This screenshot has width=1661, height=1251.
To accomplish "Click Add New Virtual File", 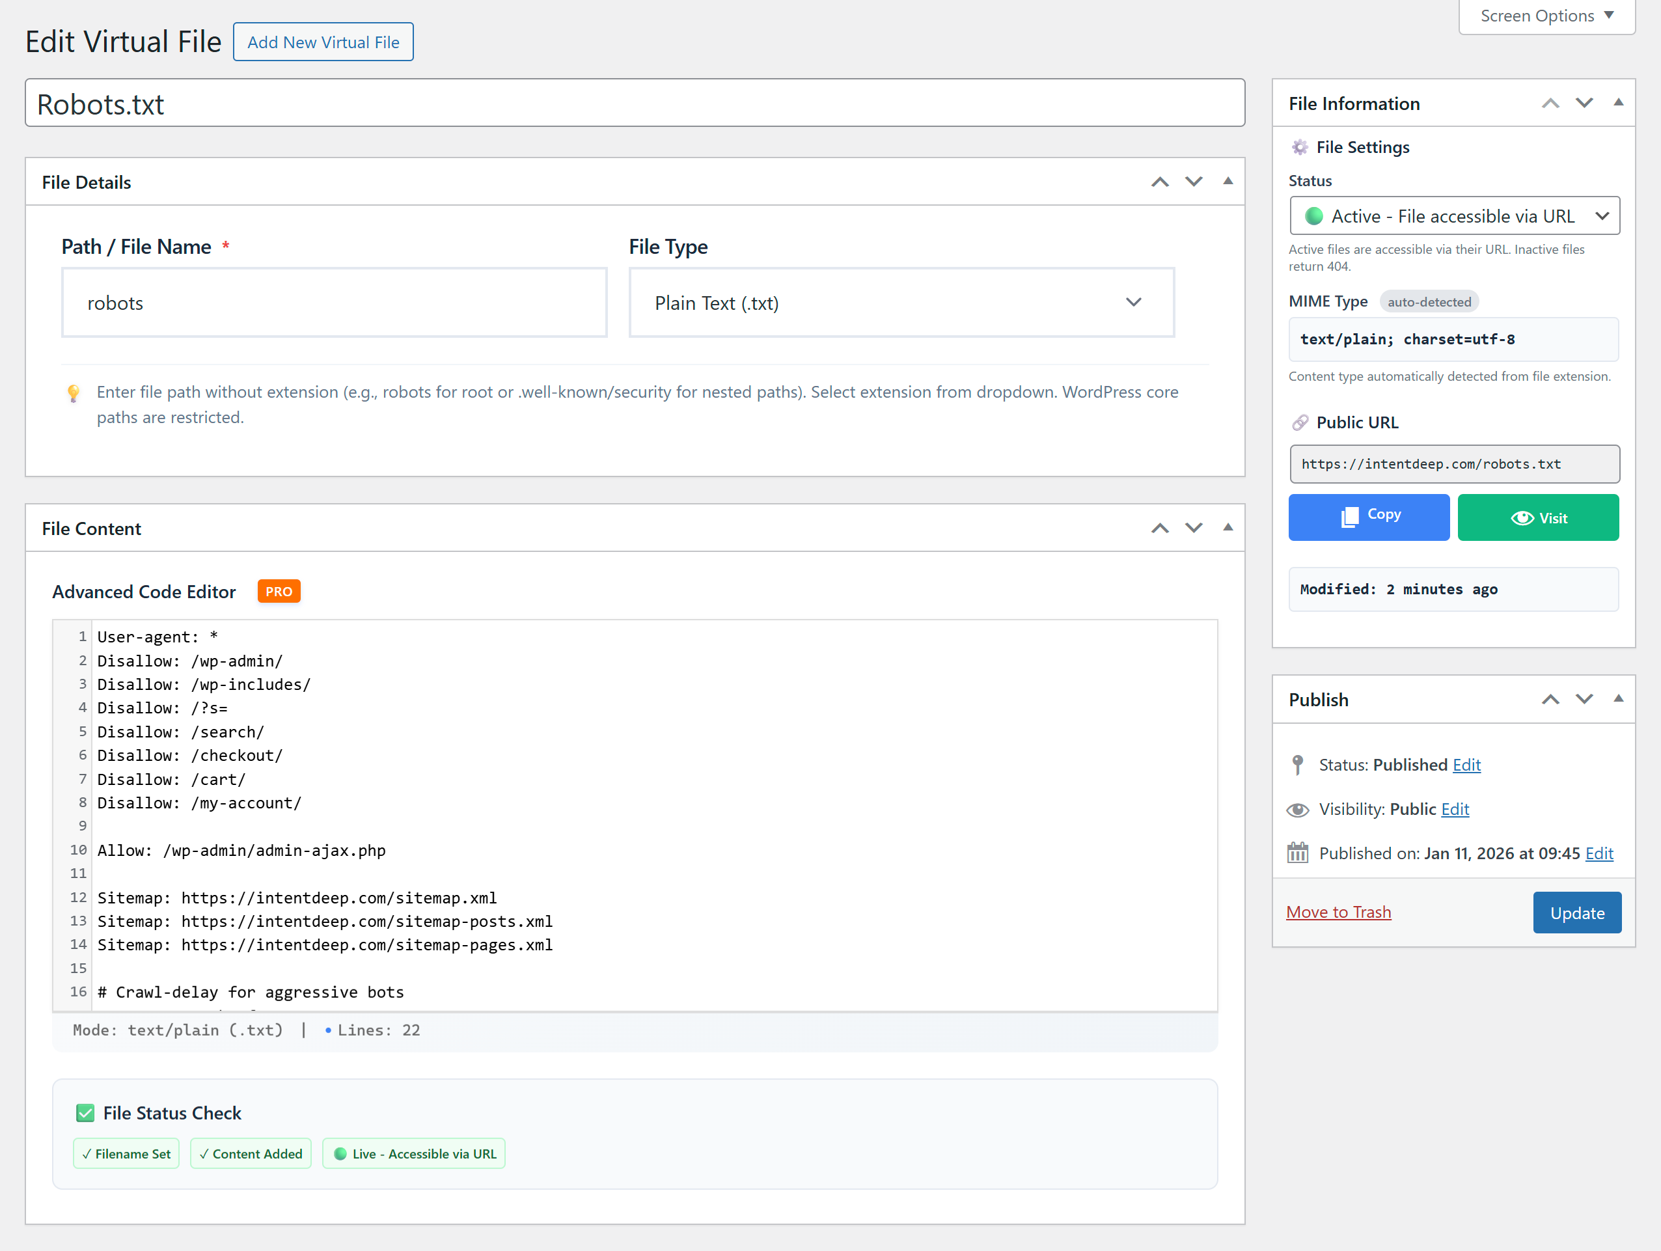I will (x=323, y=42).
